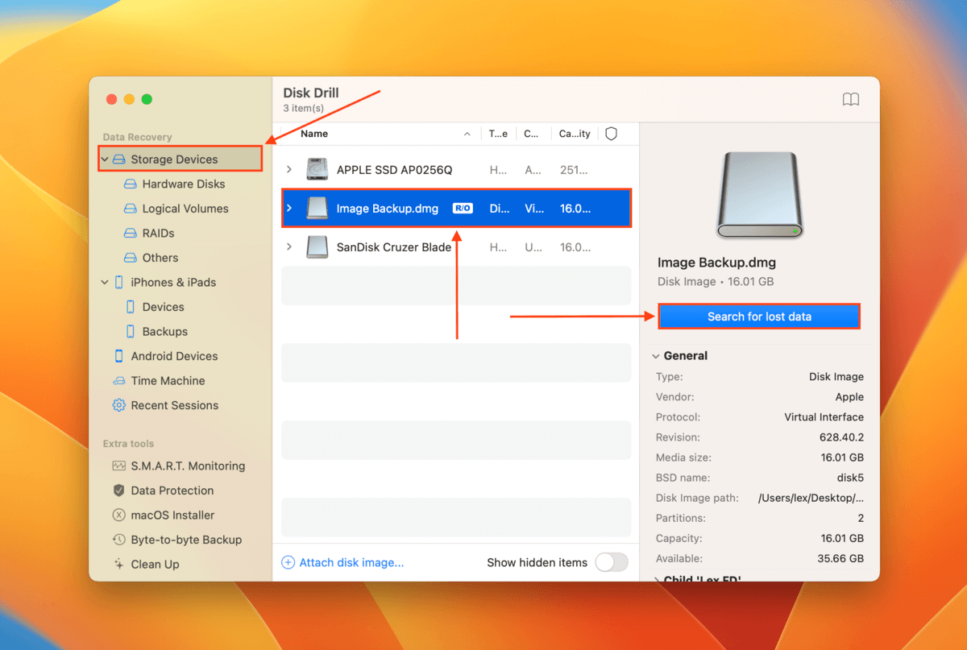Click the macOS Installer icon
Screen dimensions: 967x650
[119, 515]
